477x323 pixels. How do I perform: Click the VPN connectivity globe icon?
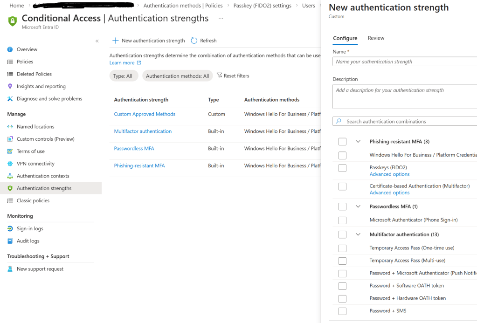[x=10, y=164]
